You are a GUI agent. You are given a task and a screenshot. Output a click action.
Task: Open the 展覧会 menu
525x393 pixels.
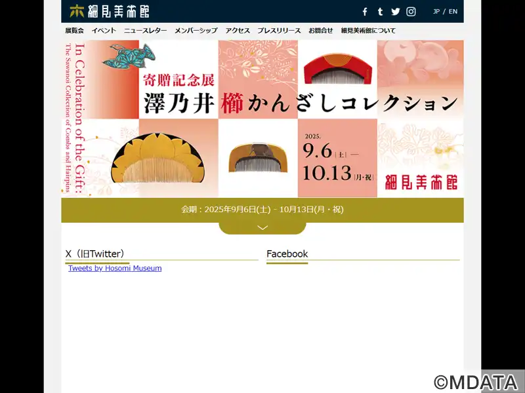74,30
